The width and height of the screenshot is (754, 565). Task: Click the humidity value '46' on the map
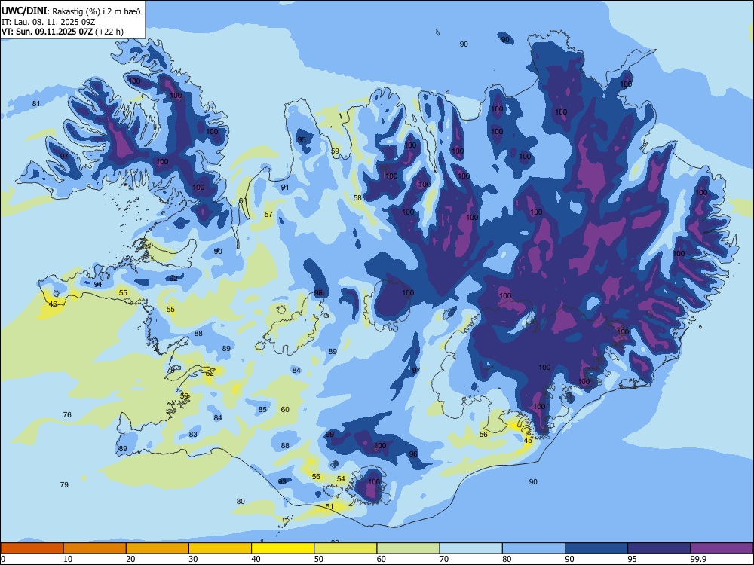tap(53, 304)
